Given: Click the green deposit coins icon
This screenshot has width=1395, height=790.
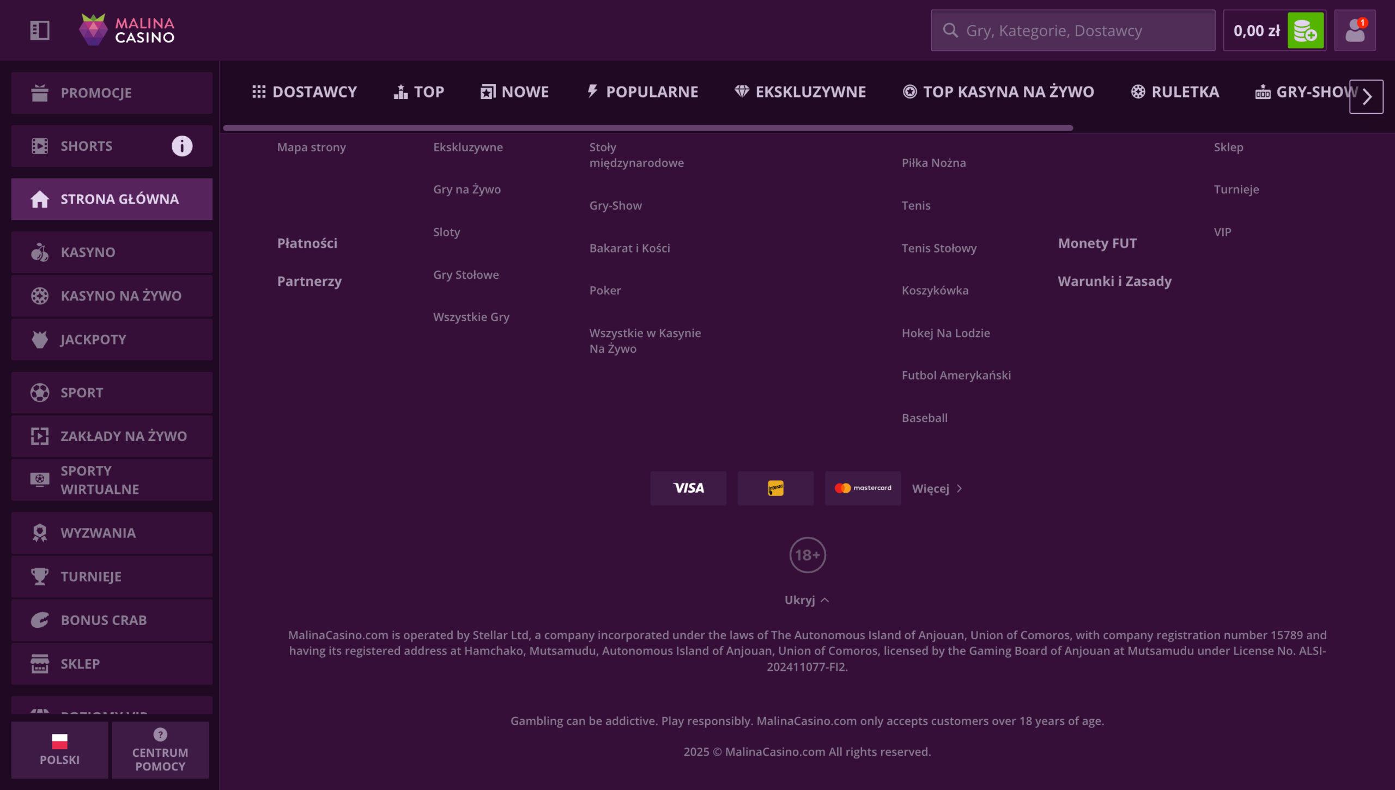Looking at the screenshot, I should pos(1305,30).
